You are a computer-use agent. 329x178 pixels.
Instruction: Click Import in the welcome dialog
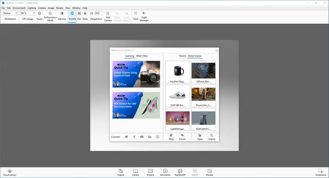click(x=212, y=137)
